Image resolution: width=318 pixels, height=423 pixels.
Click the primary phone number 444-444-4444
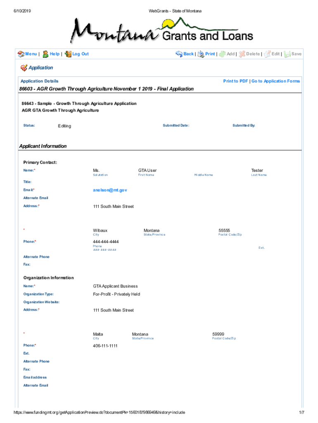pos(106,241)
